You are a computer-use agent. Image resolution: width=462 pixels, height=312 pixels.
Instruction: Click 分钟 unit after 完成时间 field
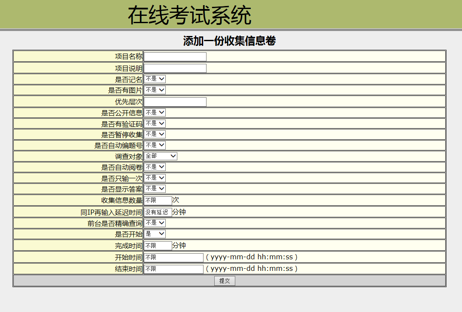(x=179, y=246)
